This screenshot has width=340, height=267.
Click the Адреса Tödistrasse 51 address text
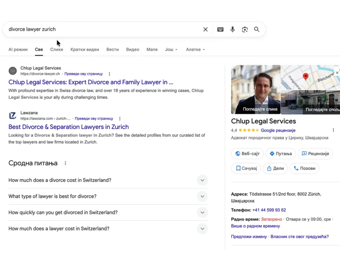click(276, 197)
